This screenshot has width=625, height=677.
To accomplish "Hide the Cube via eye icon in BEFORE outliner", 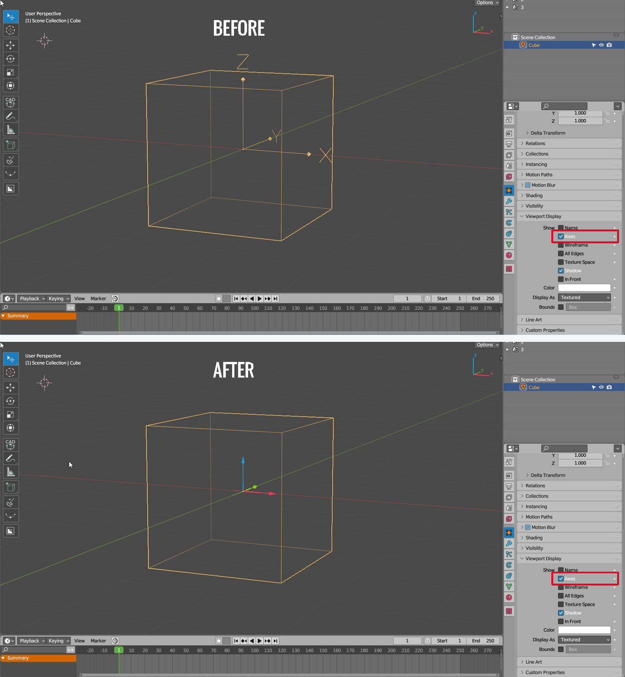I will [x=601, y=45].
